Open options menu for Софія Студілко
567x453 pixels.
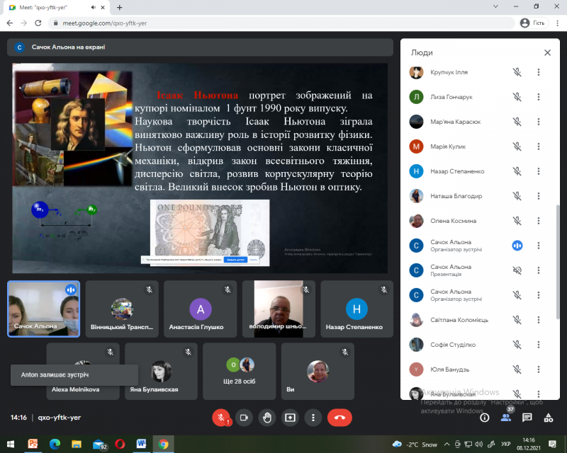(x=539, y=345)
